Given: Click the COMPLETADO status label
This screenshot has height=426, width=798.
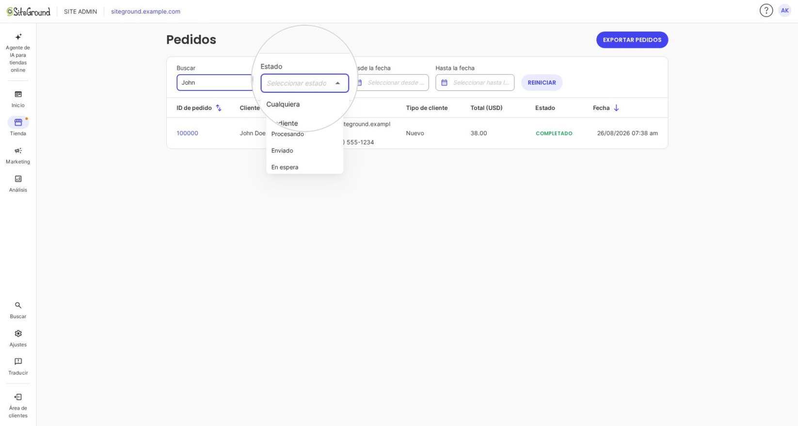Looking at the screenshot, I should [x=554, y=134].
